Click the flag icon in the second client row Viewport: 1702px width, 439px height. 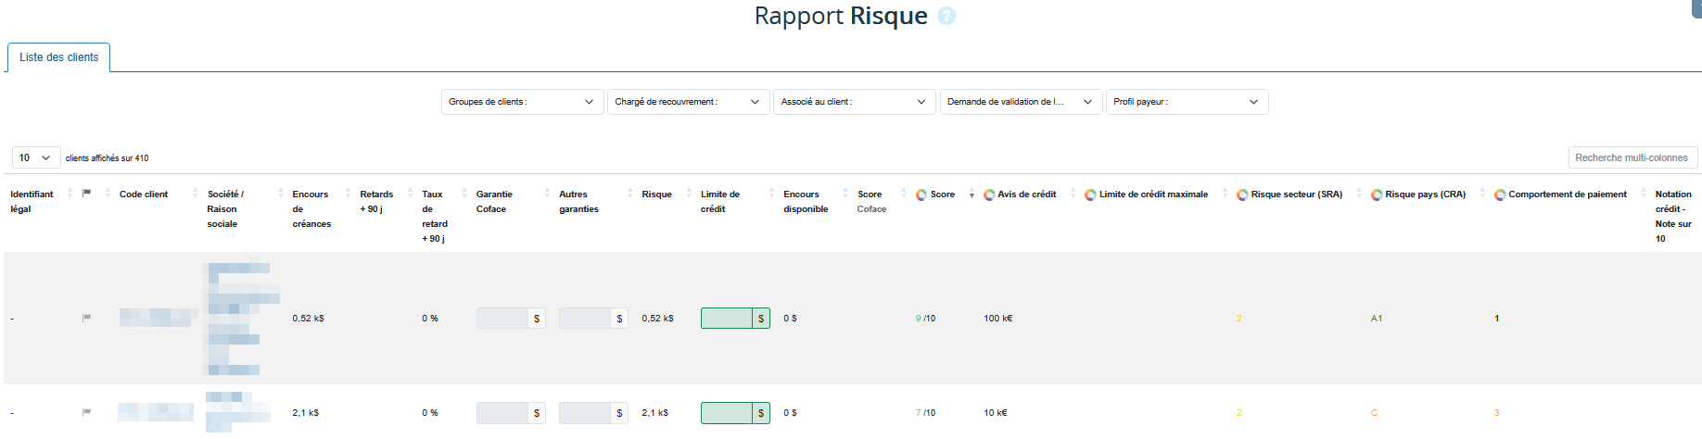click(86, 412)
